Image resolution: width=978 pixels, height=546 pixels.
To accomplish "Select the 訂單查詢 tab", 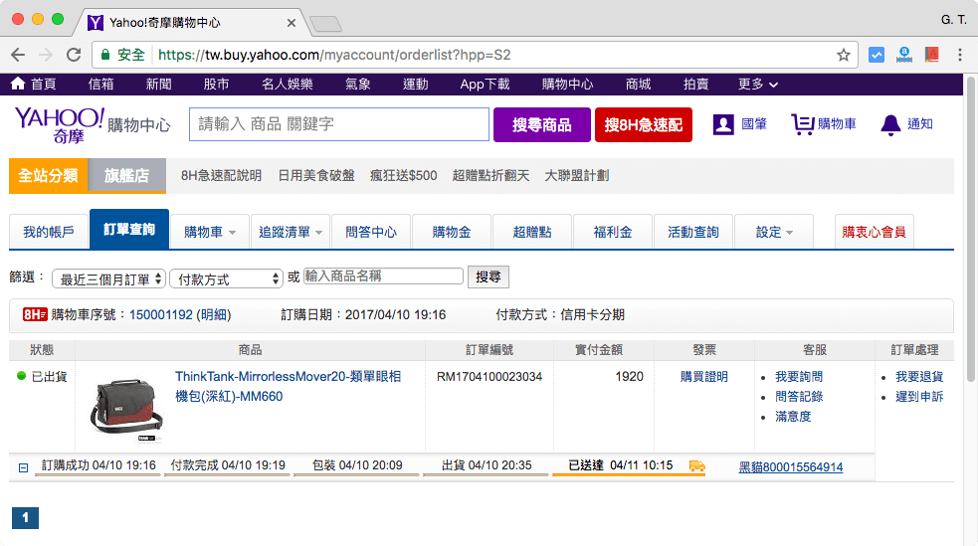I will click(x=129, y=230).
